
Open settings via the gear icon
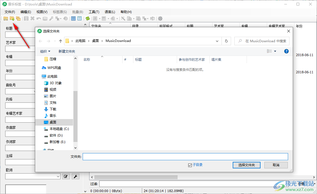(x=160, y=18)
